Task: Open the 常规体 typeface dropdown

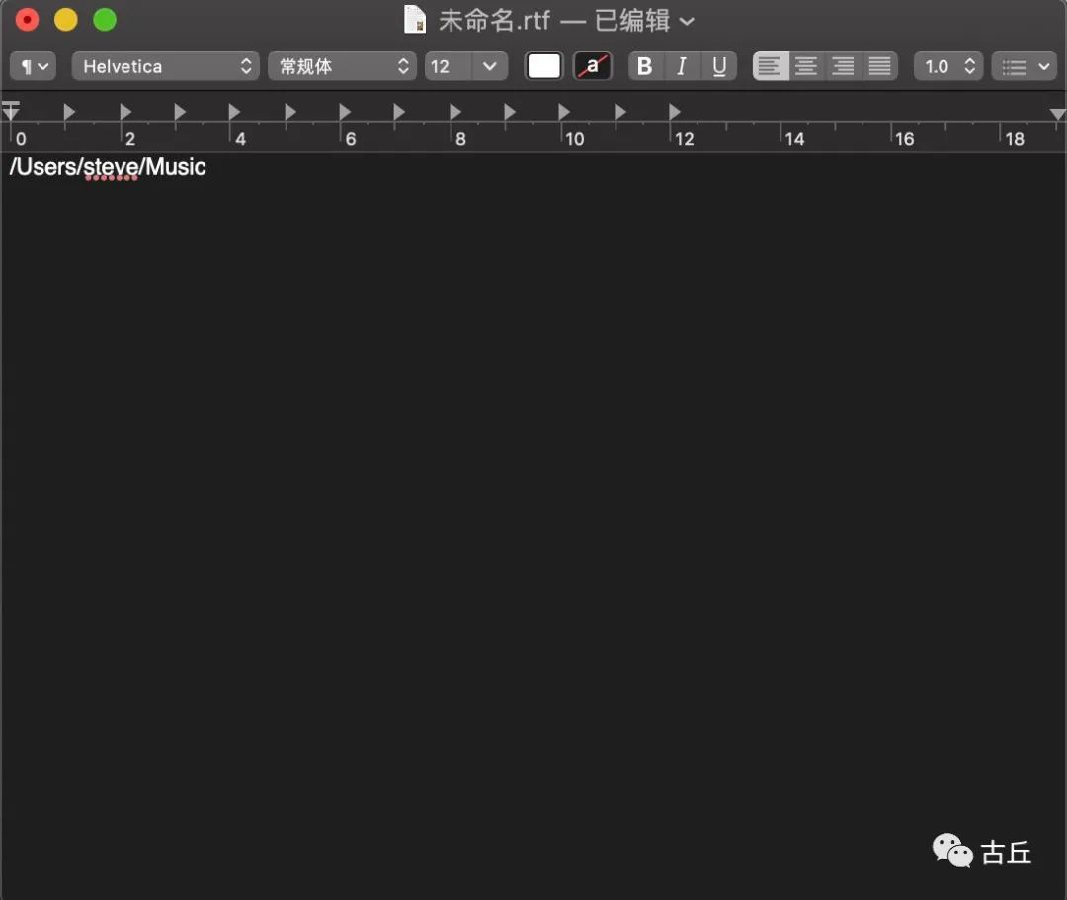Action: click(342, 66)
